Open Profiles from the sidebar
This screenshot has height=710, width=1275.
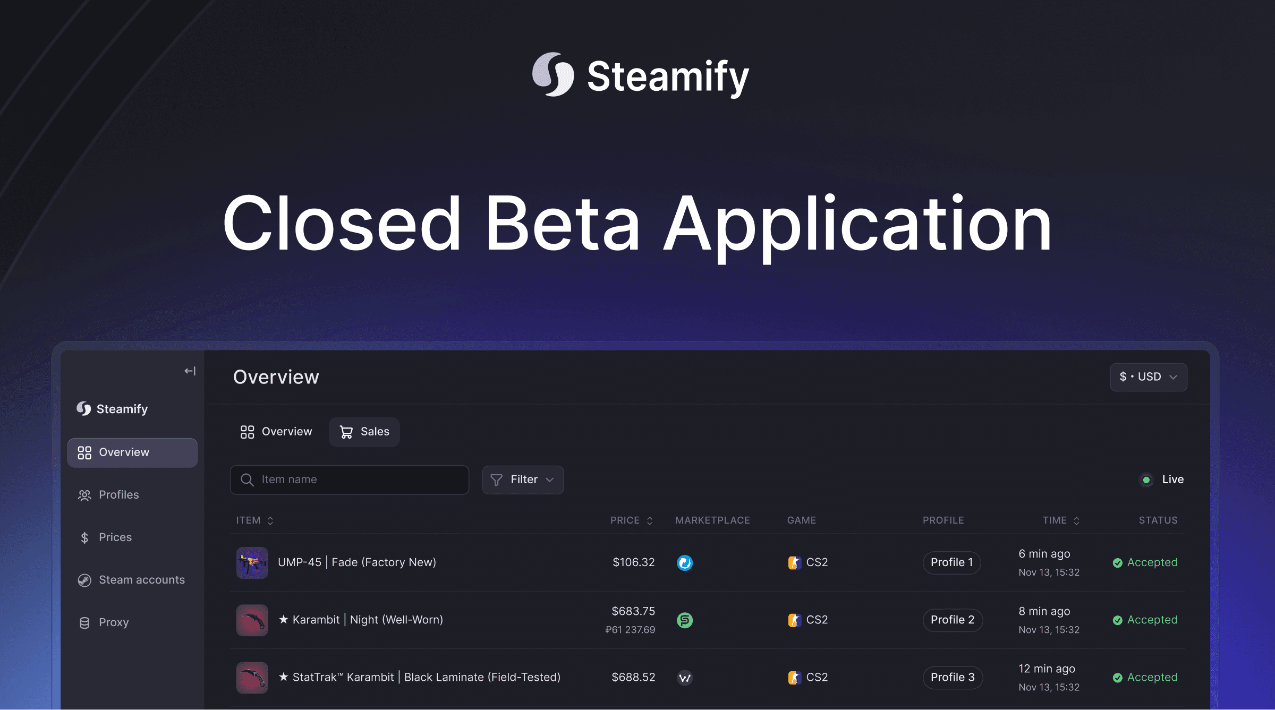pyautogui.click(x=119, y=494)
